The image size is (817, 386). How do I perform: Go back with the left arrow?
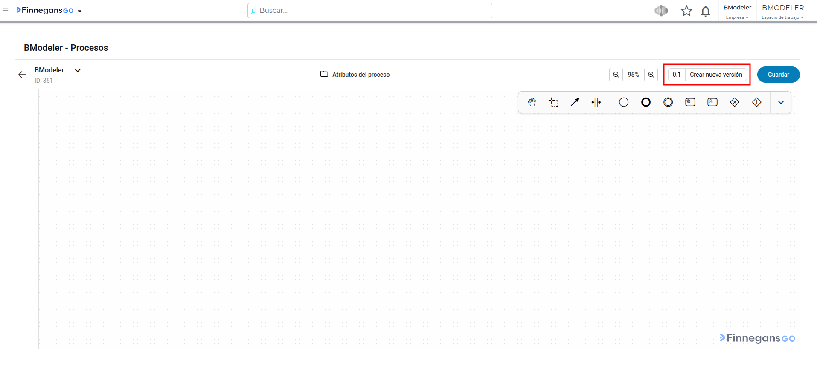click(22, 75)
